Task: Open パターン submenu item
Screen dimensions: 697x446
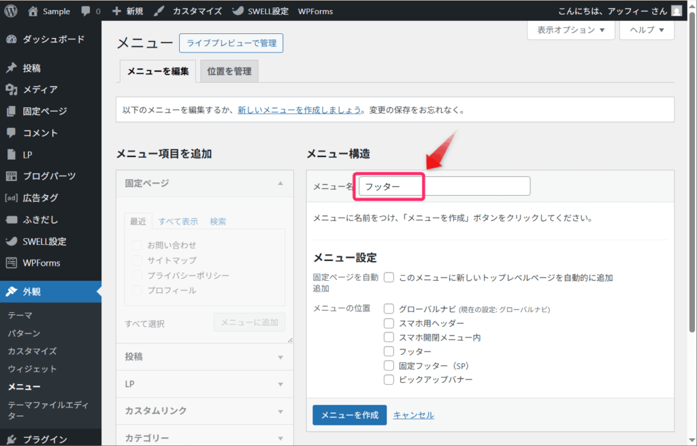Action: 24,333
